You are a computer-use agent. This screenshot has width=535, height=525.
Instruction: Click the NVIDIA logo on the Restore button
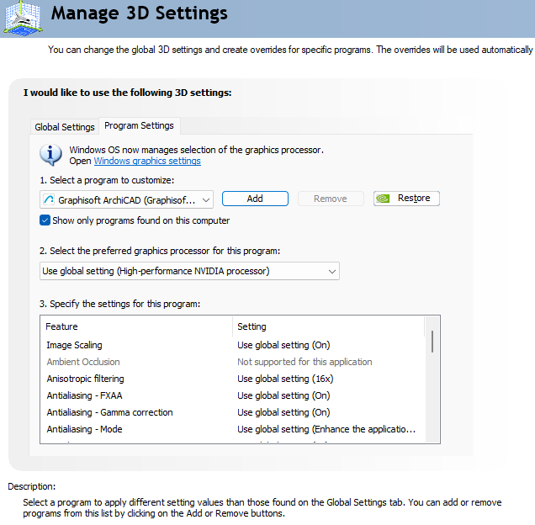(383, 199)
